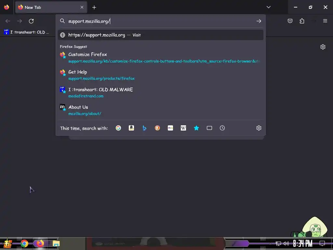Open I :transheart: OLD MALWARE suggestion

point(161,93)
